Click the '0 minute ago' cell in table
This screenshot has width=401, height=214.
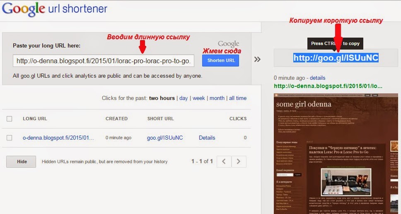tap(118, 138)
